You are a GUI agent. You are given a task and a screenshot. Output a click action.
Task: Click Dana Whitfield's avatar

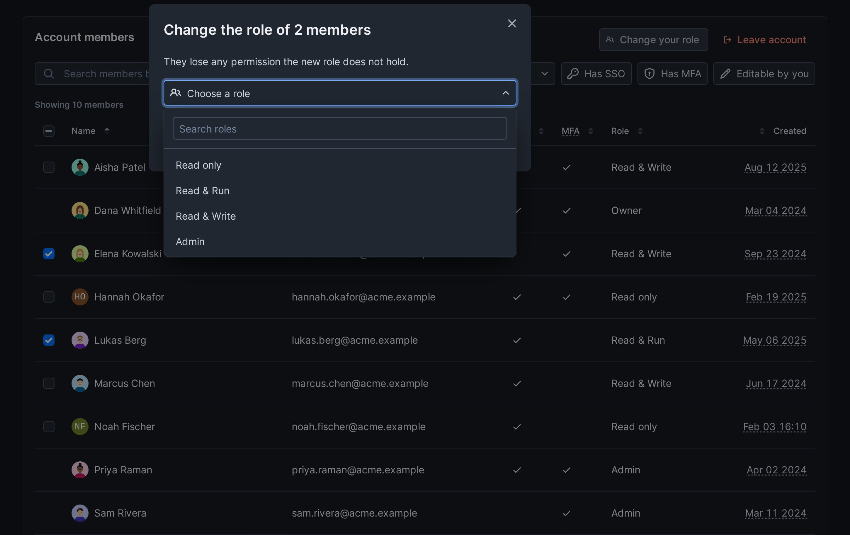pos(80,210)
